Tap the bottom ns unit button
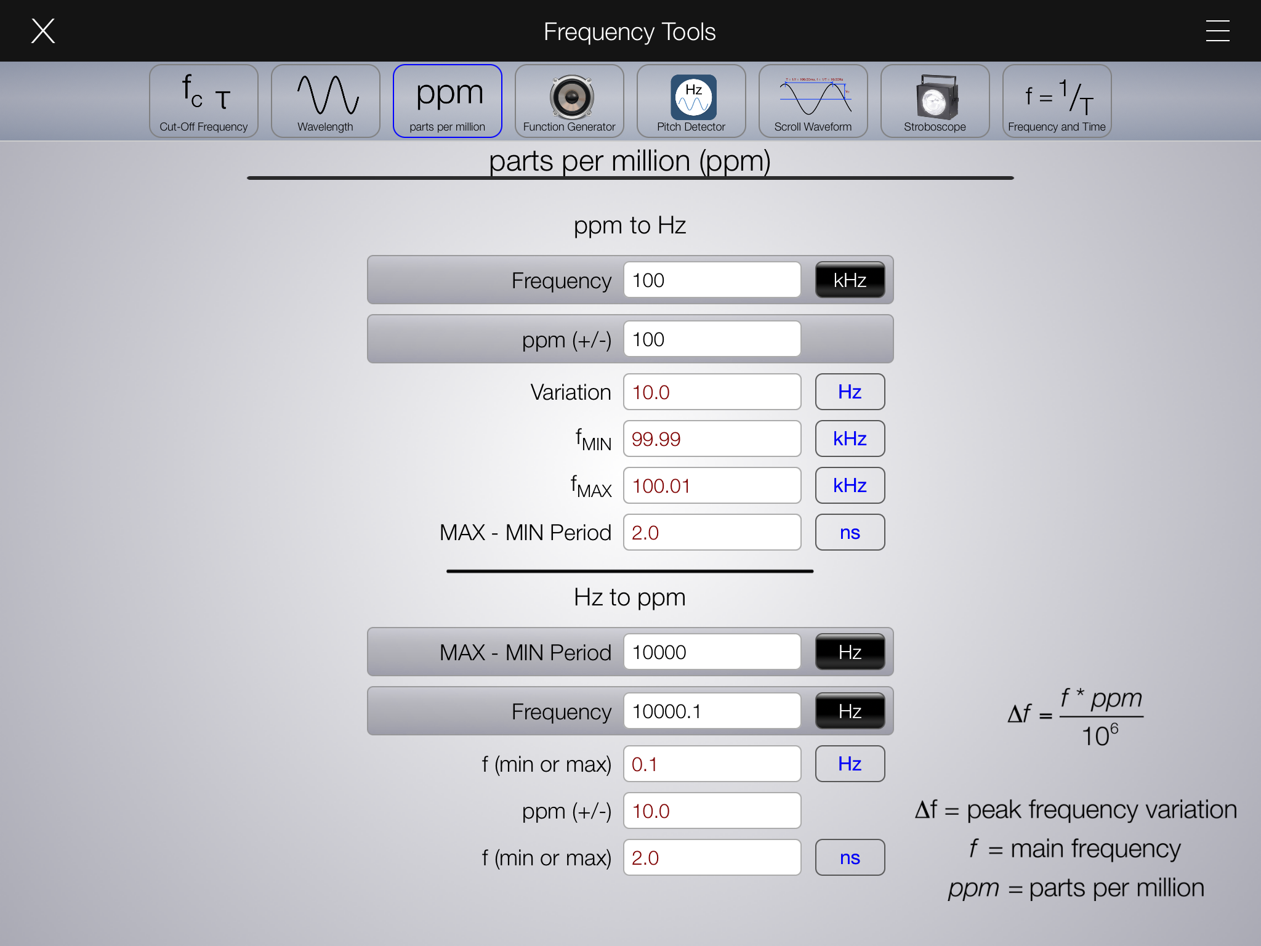The width and height of the screenshot is (1261, 946). click(x=850, y=857)
